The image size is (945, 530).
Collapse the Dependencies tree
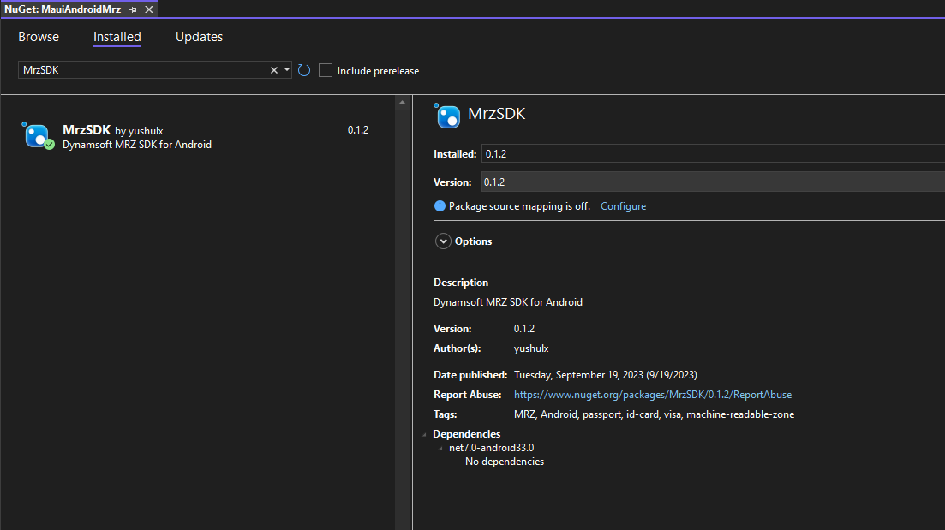pos(426,434)
